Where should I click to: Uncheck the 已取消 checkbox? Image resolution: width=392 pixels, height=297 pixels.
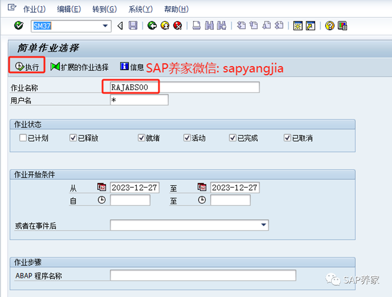[x=287, y=138]
